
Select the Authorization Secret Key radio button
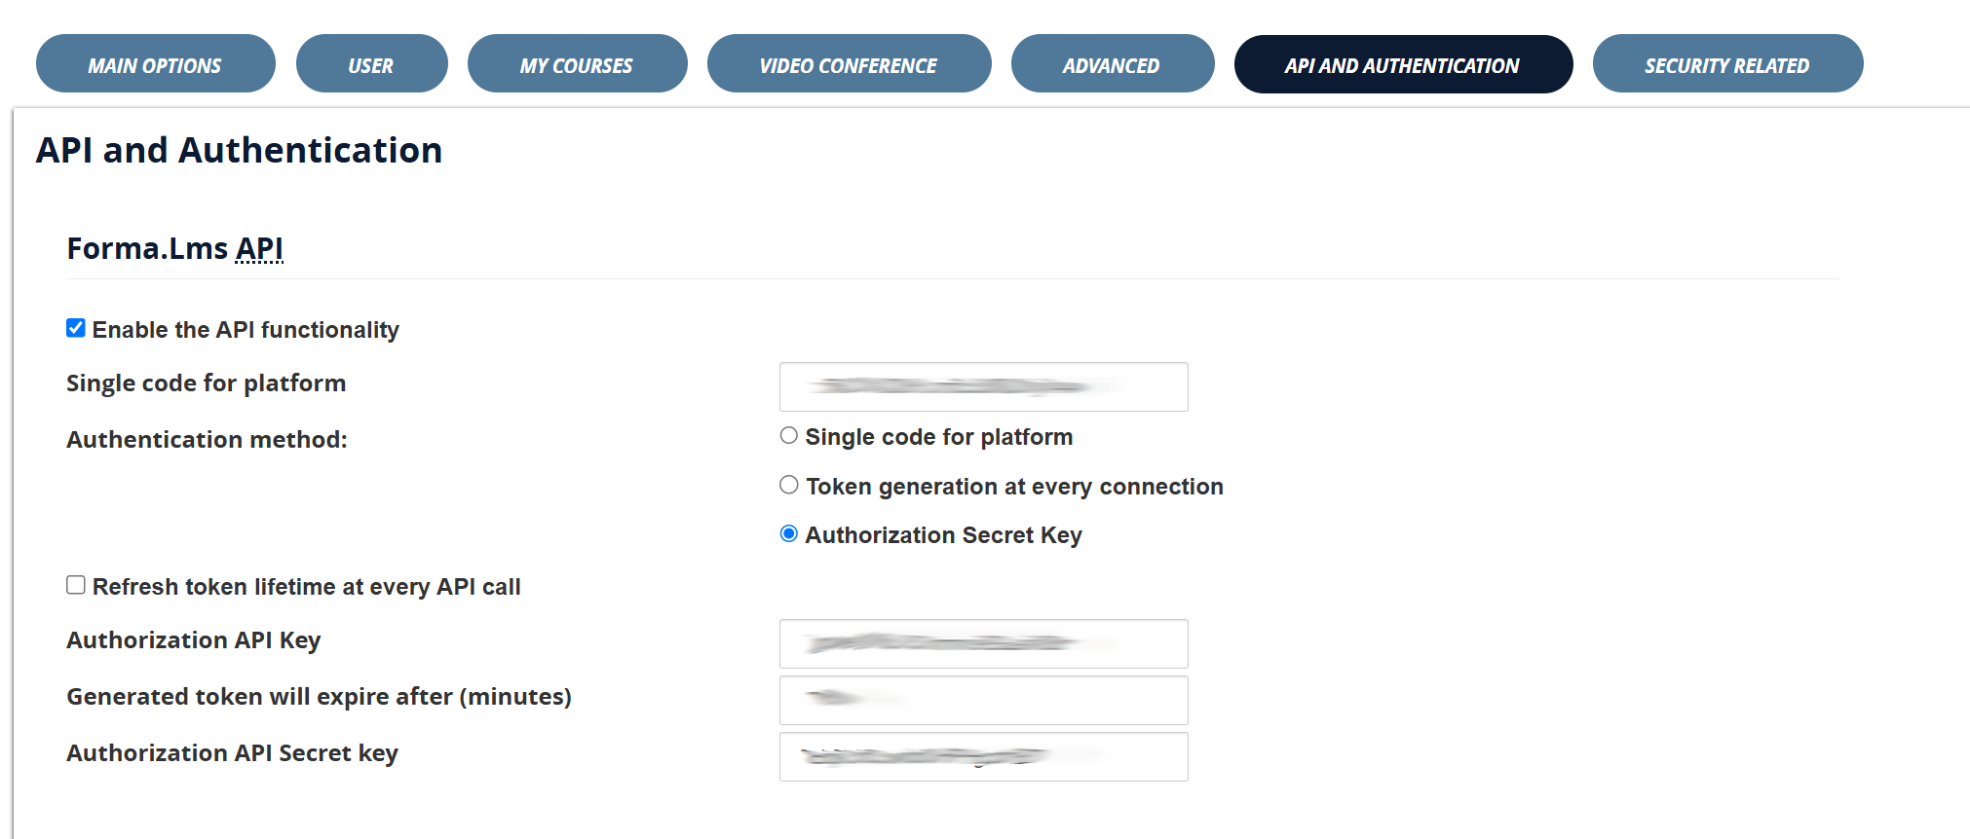(x=789, y=533)
